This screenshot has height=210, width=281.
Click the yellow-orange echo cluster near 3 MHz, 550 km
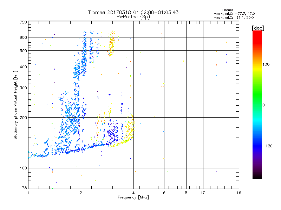111,43
